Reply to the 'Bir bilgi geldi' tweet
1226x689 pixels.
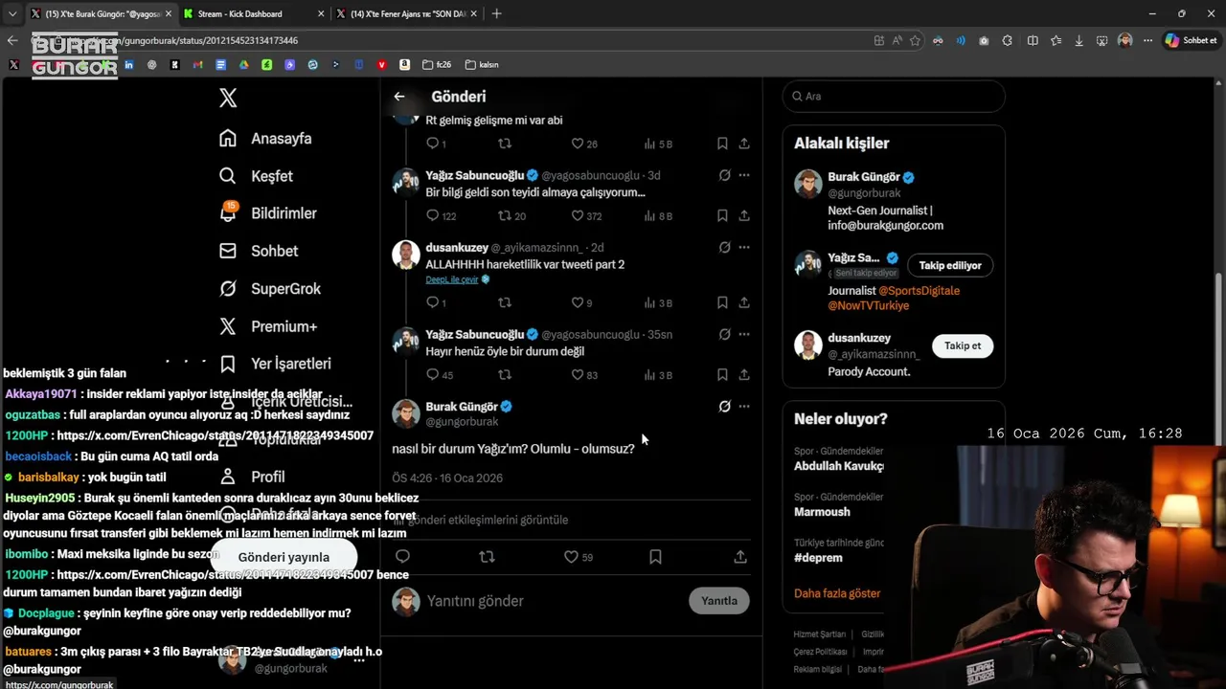433,216
